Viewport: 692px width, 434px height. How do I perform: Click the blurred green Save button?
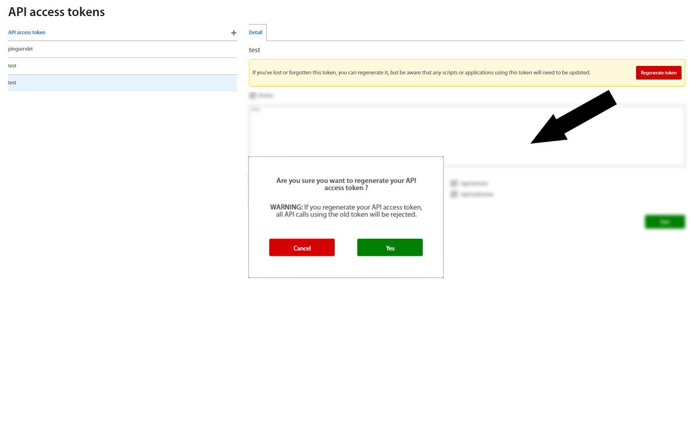coord(665,222)
